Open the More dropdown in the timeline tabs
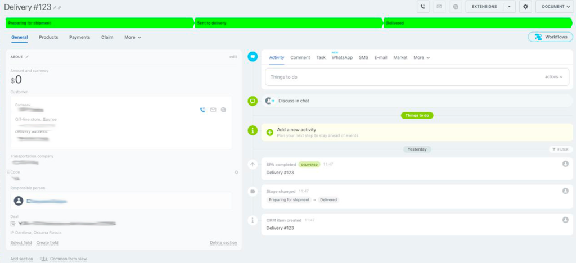 click(421, 57)
